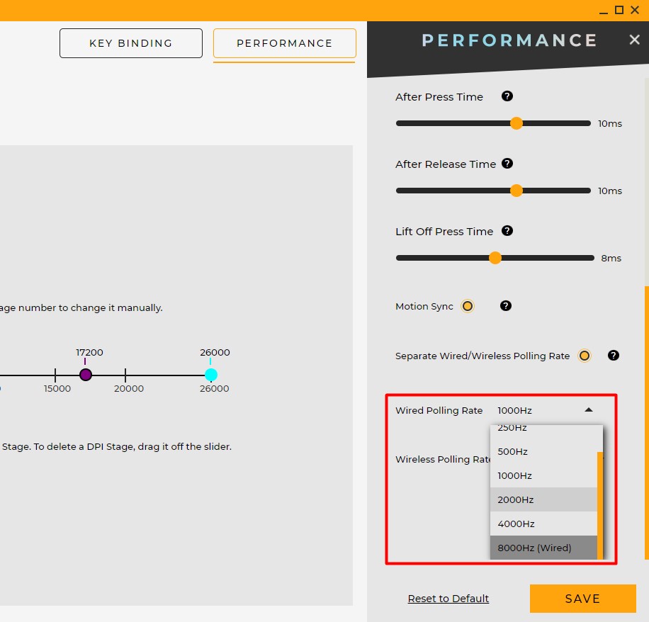
Task: Select the purple 17200 DPI stage marker
Action: [86, 375]
